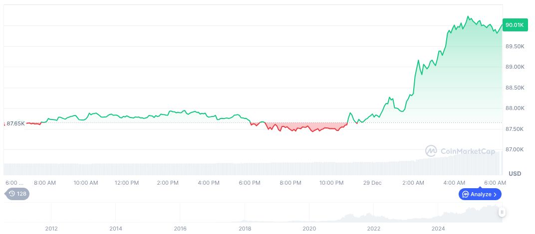Click the CoinMarketCap watermark logo

tap(431, 150)
